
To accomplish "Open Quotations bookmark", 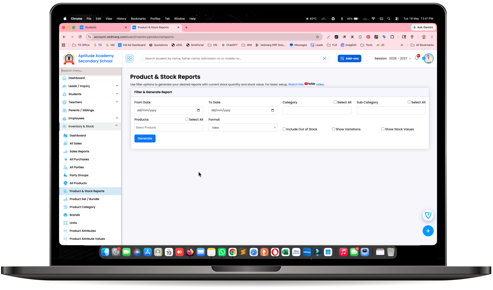I will tap(158, 45).
